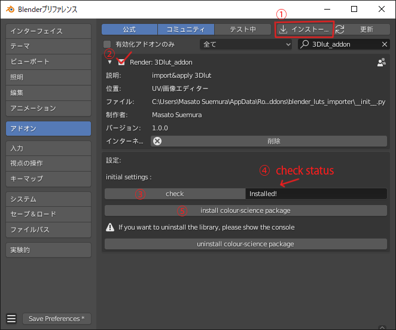Click the install download arrow icon

click(x=283, y=29)
